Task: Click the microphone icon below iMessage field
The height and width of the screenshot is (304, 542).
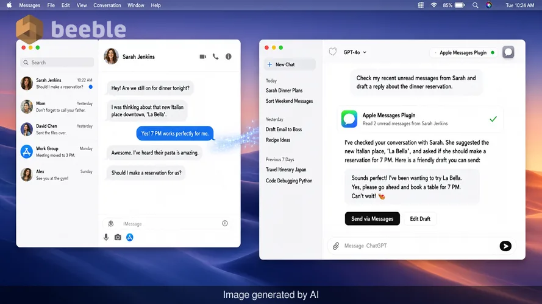Action: point(106,237)
